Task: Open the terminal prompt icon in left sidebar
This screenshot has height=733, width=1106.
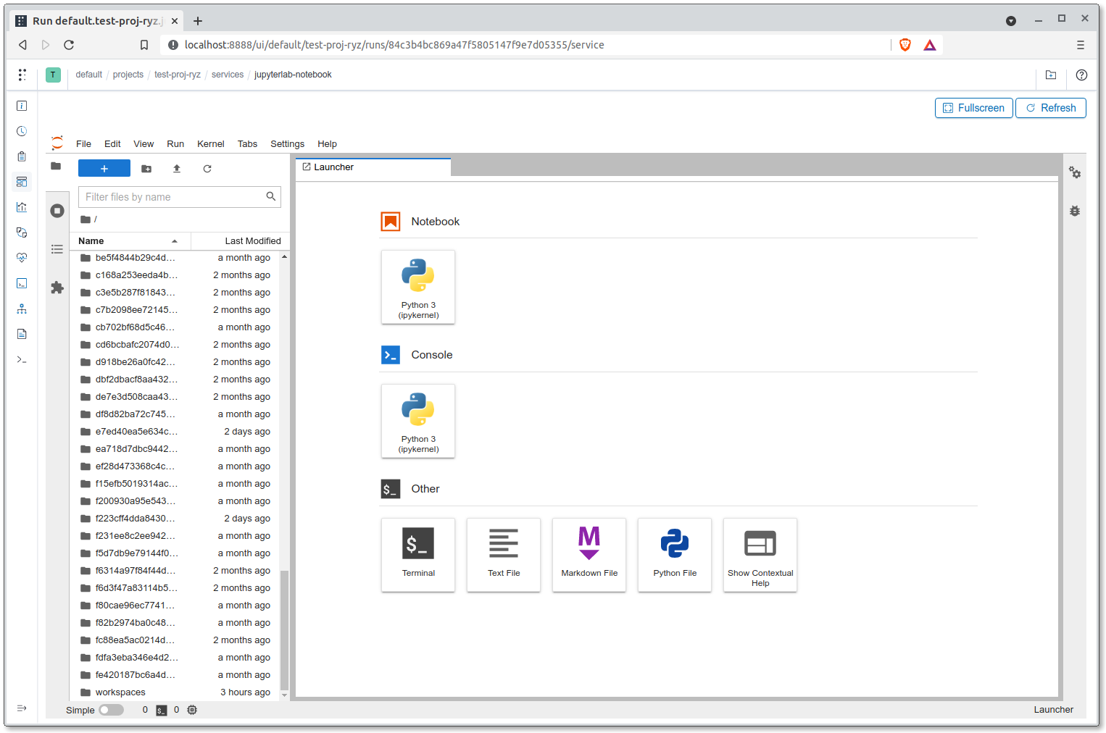Action: (22, 359)
